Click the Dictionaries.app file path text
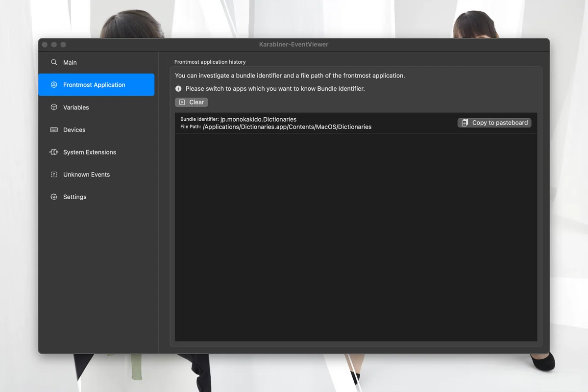 [287, 127]
